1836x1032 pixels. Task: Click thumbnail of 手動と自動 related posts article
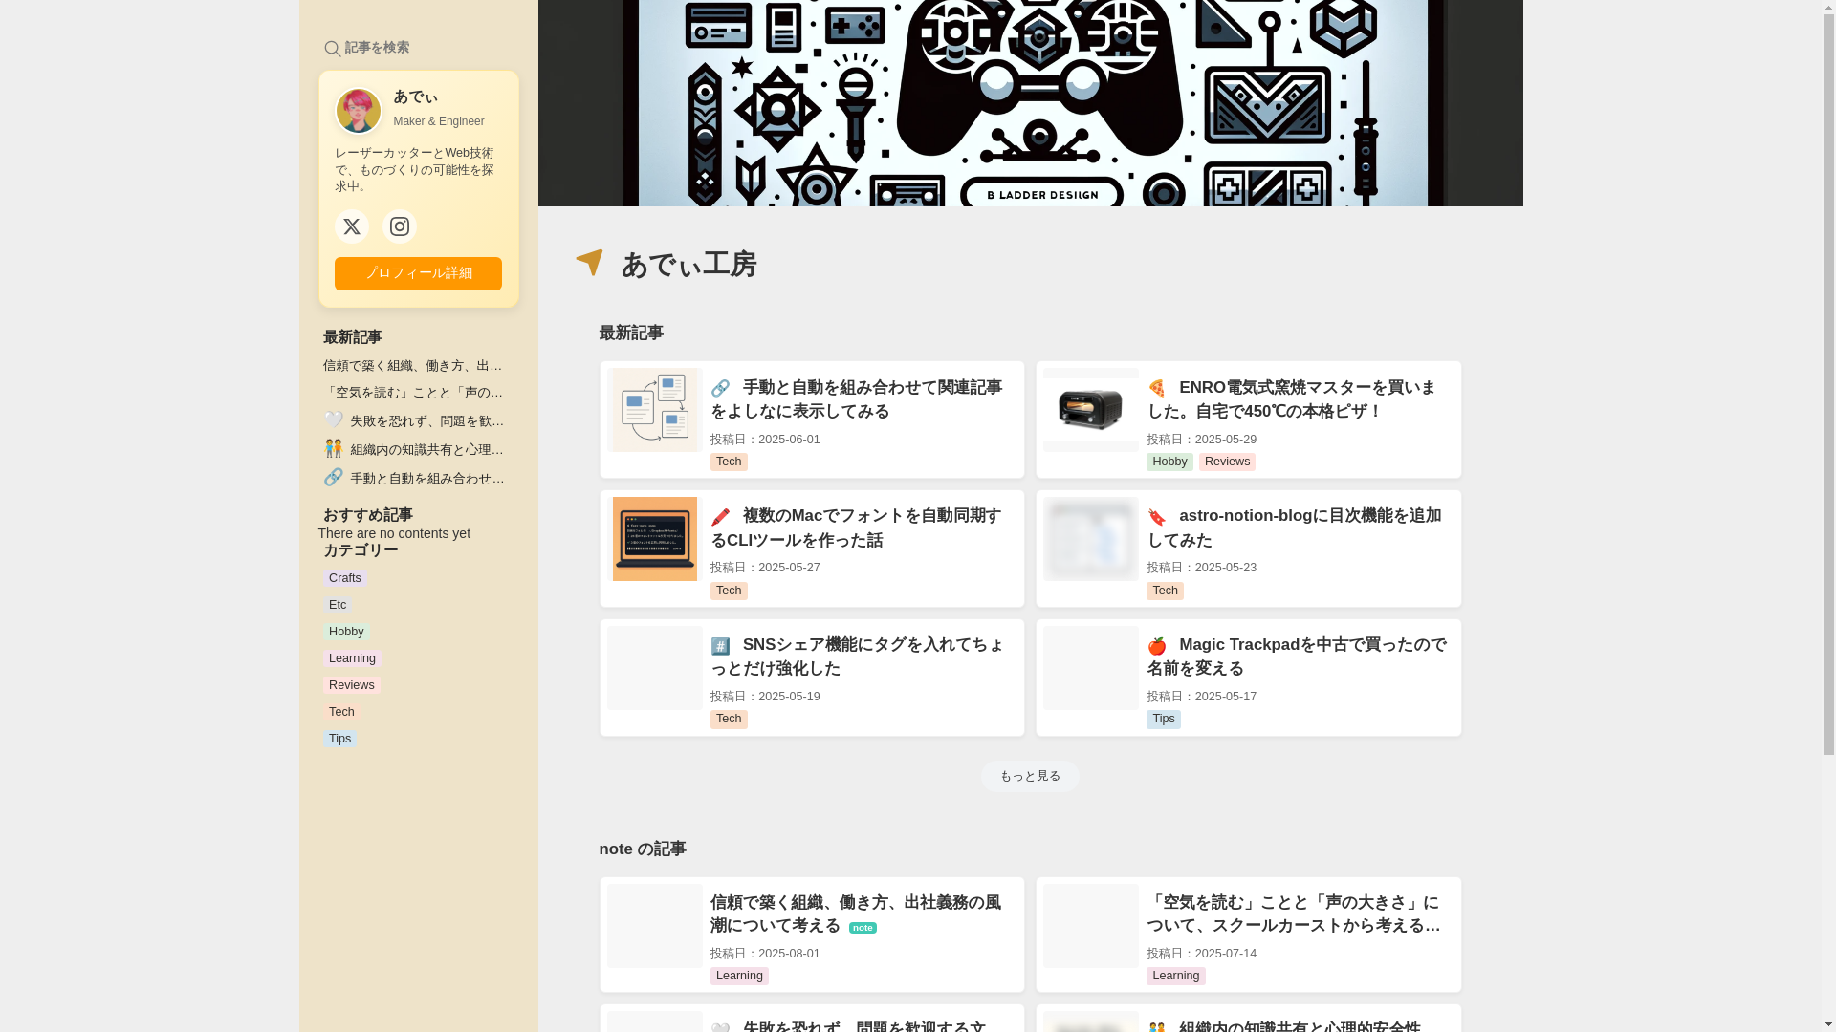pyautogui.click(x=655, y=410)
